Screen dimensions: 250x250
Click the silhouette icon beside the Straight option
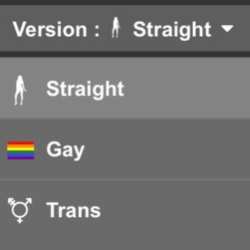[x=20, y=90]
